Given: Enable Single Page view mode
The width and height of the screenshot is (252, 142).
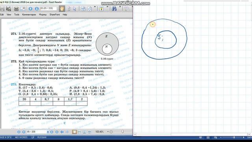Looking at the screenshot, I should pos(74,132).
